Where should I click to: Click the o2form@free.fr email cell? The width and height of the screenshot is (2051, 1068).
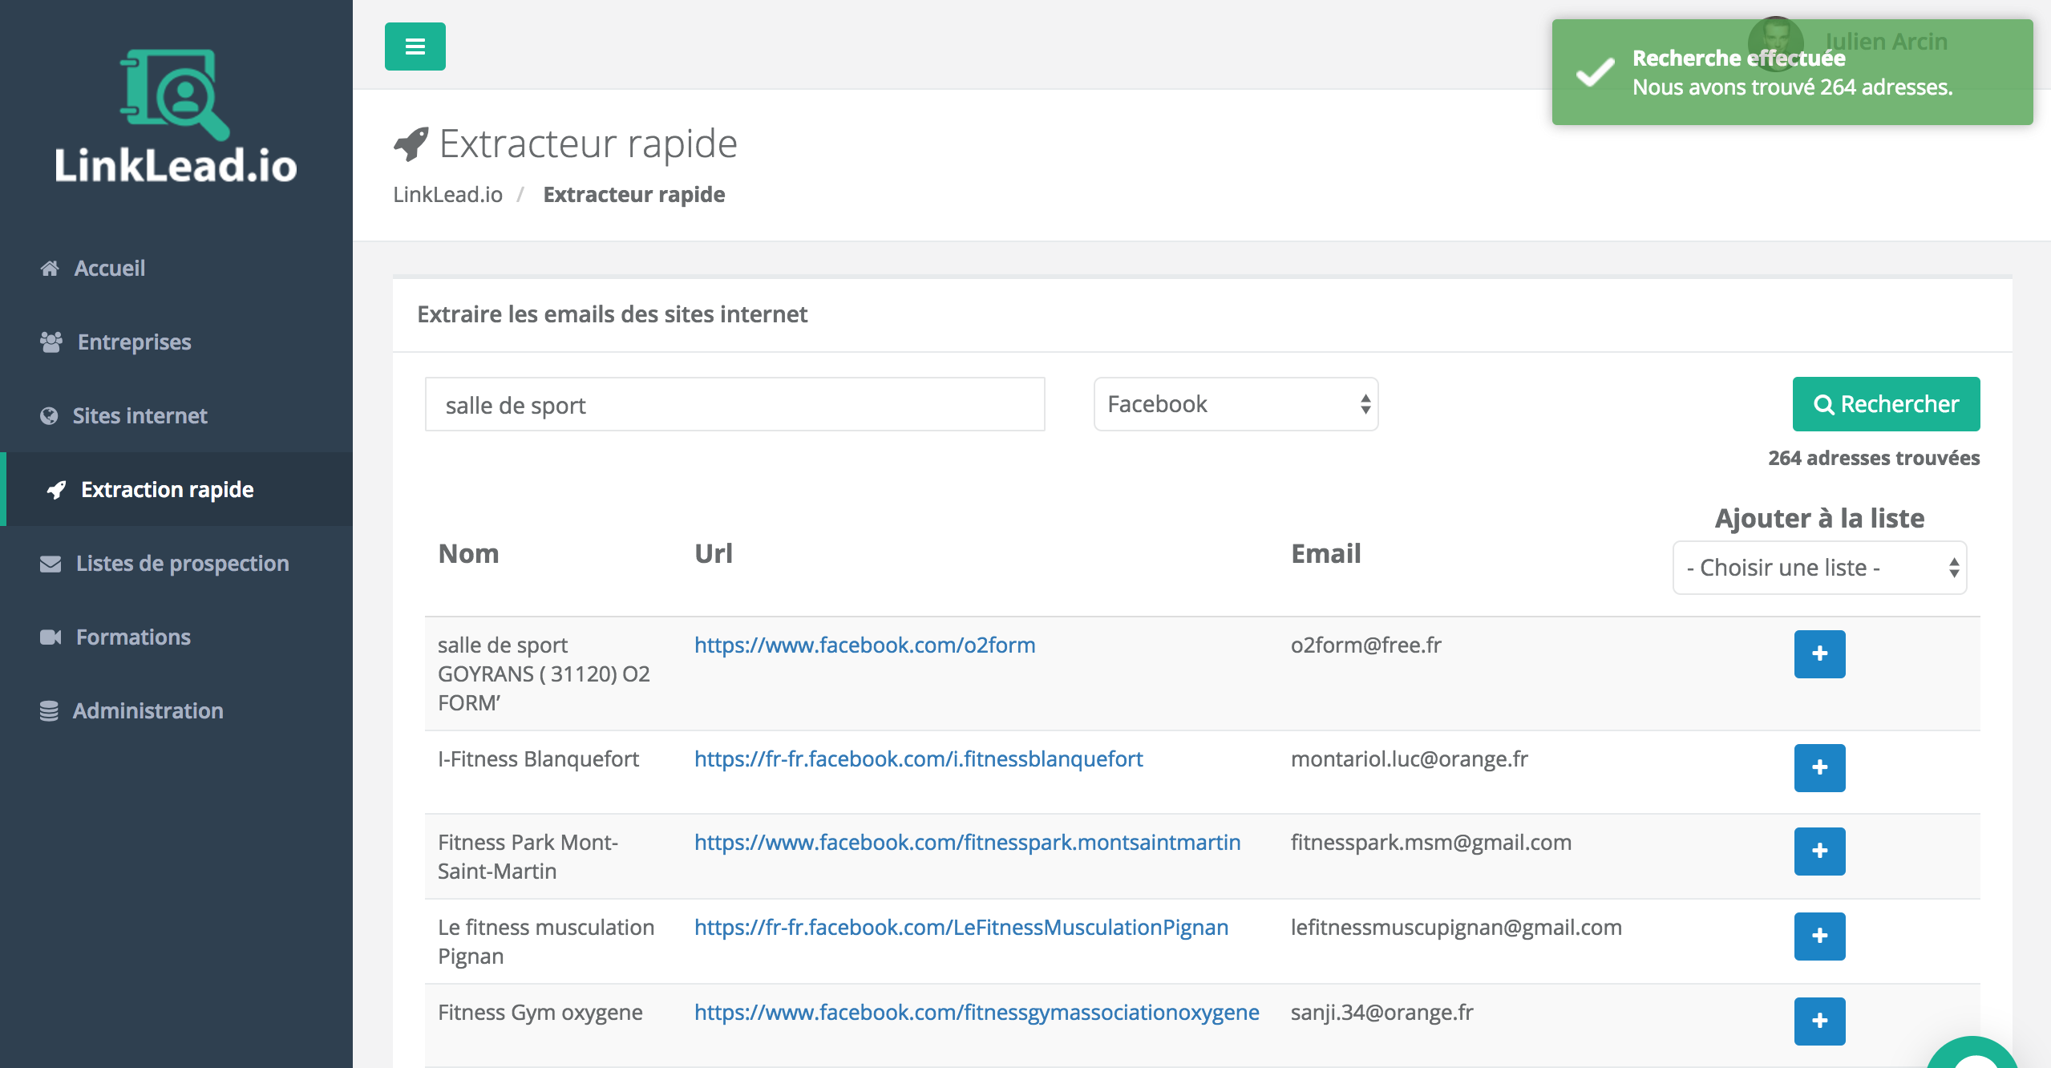click(1365, 645)
